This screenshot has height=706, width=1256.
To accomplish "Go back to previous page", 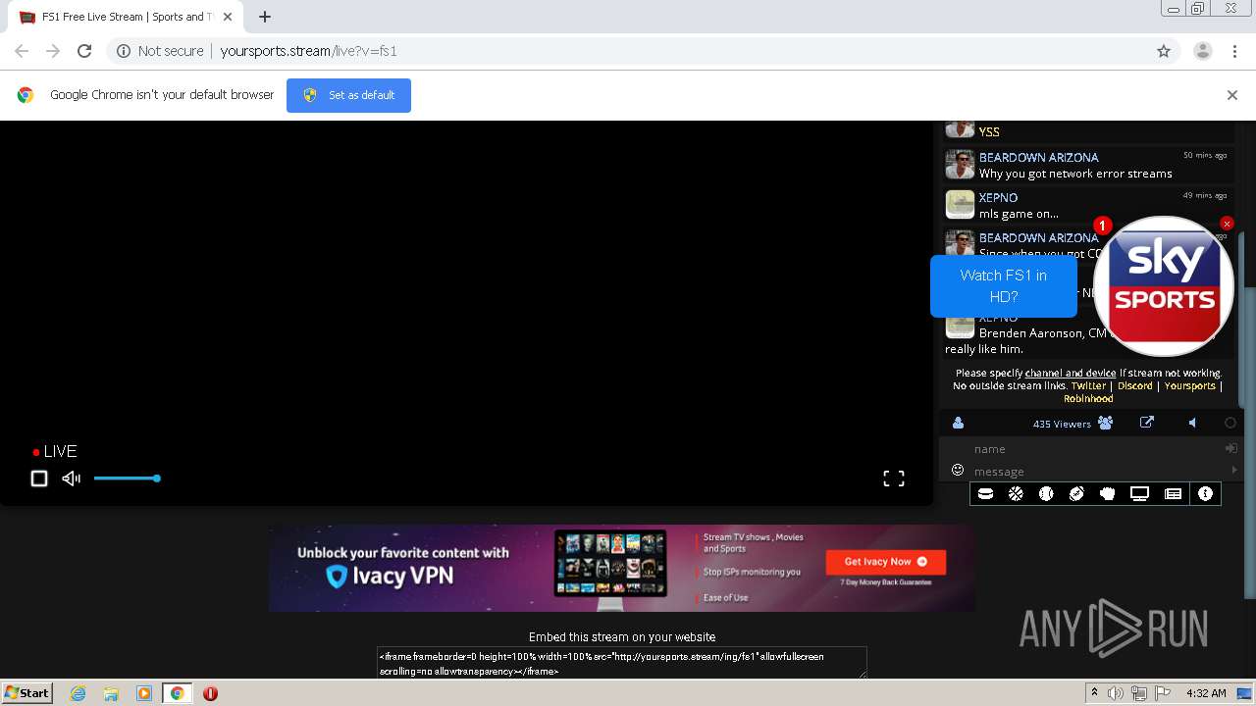I will tap(22, 51).
